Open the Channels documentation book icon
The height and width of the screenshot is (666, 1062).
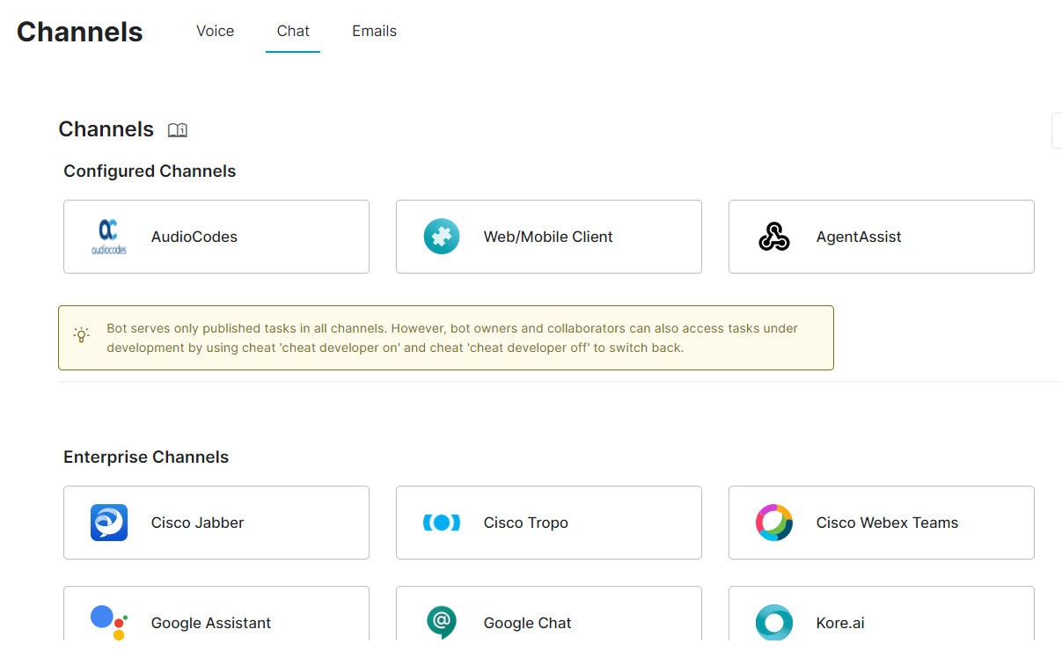coord(178,130)
